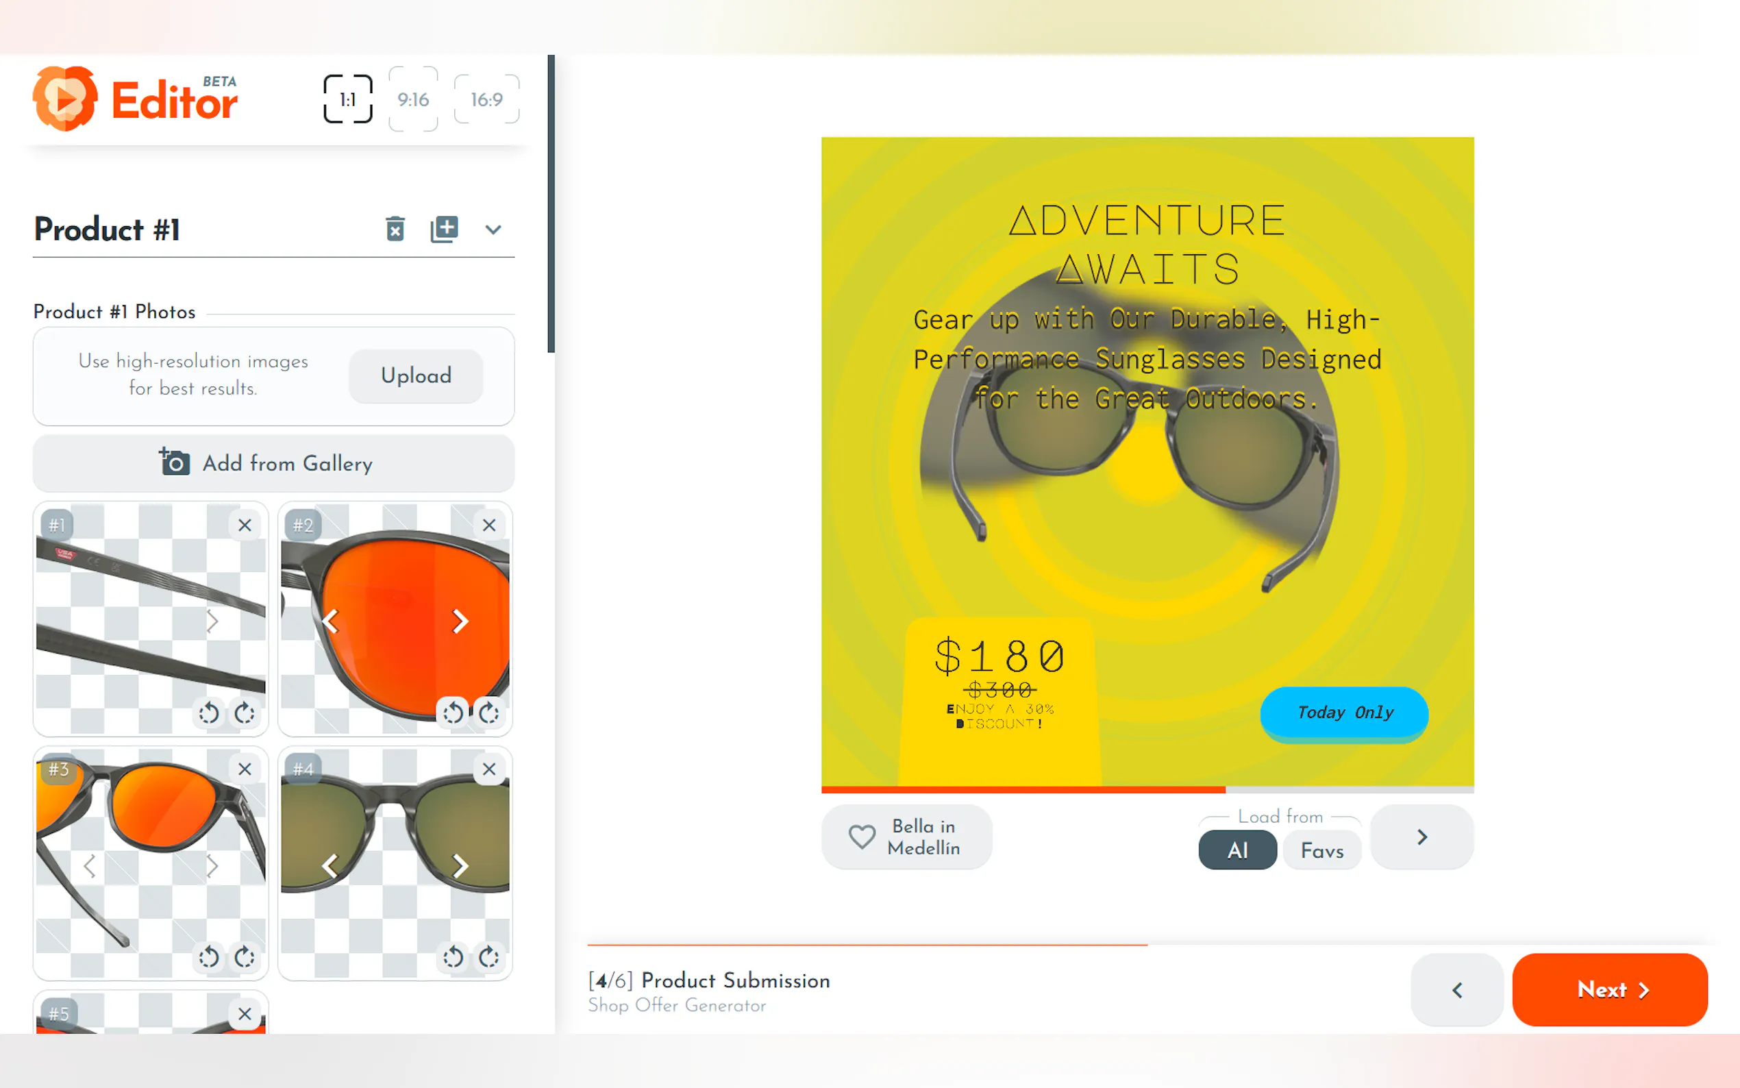The height and width of the screenshot is (1088, 1740).
Task: Click the ad preview progress bar
Action: click(x=1147, y=789)
